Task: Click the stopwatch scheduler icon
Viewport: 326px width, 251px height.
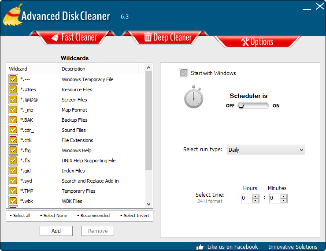Action: coord(193,97)
